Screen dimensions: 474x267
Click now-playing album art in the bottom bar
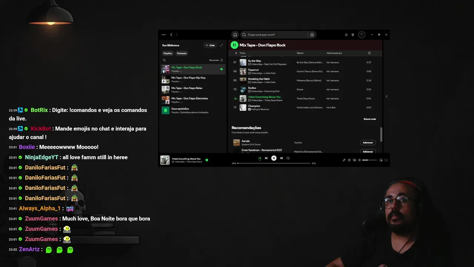point(165,160)
